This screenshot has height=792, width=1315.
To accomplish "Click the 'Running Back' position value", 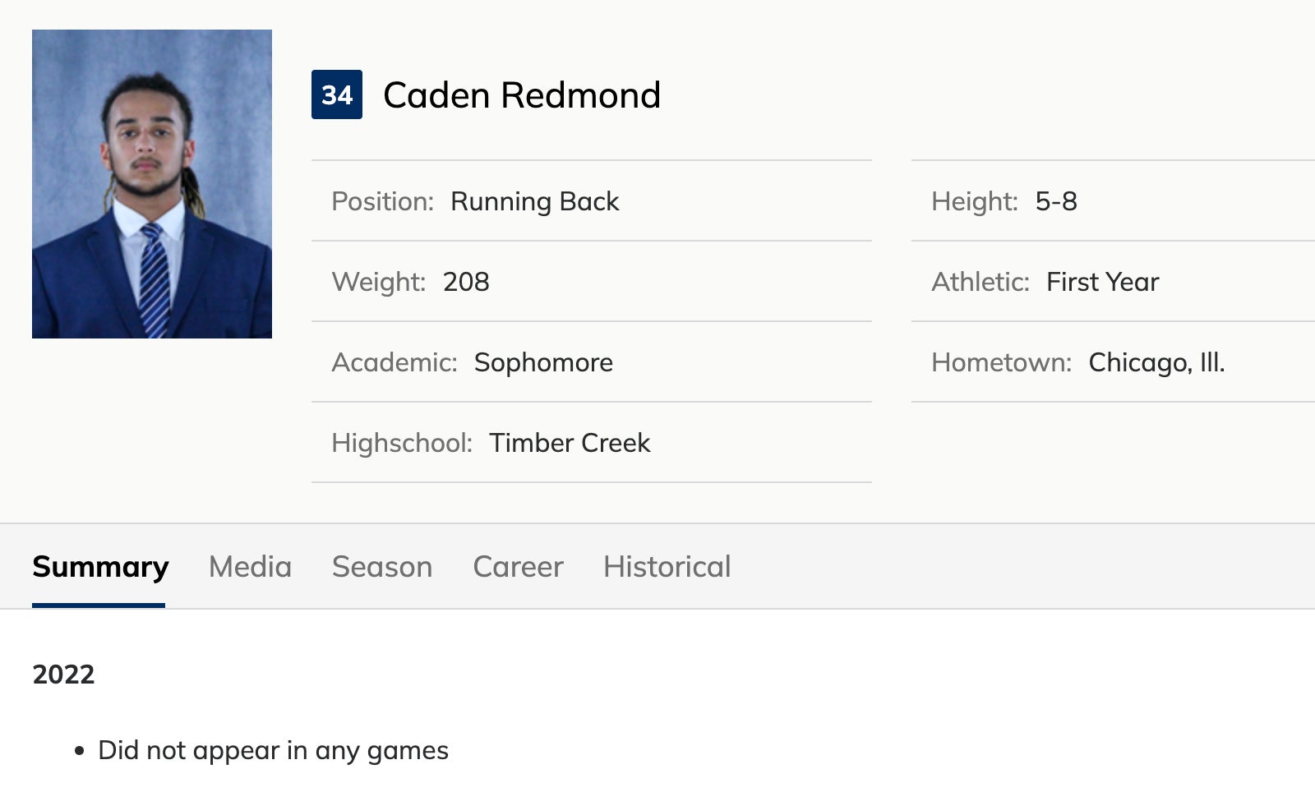I will pos(534,201).
